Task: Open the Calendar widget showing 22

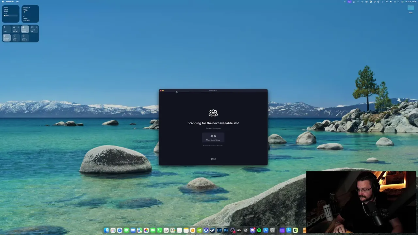Action: (x=11, y=14)
